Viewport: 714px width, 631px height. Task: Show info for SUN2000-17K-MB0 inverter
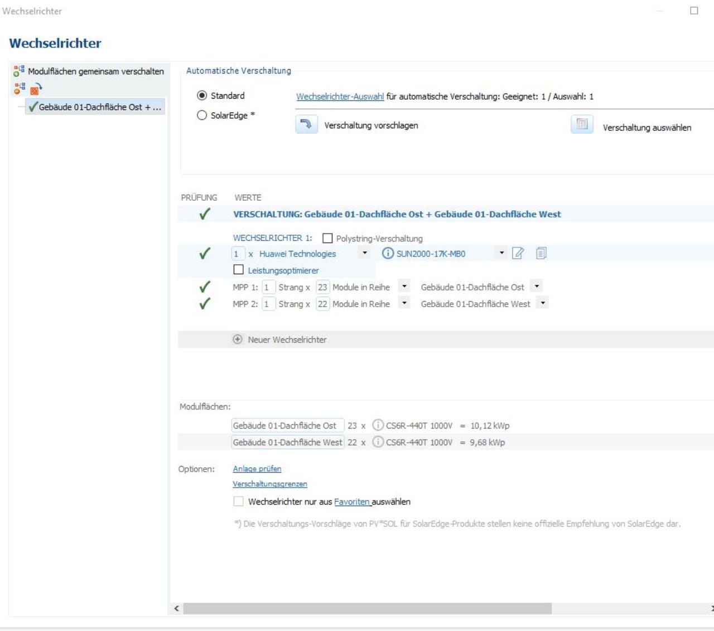387,254
